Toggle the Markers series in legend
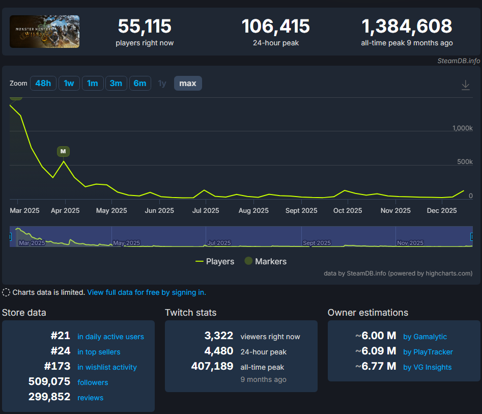 coord(266,261)
